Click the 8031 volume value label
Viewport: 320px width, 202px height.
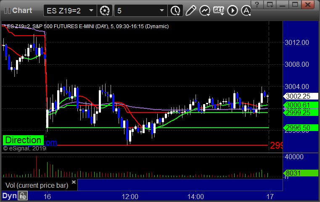coord(301,173)
